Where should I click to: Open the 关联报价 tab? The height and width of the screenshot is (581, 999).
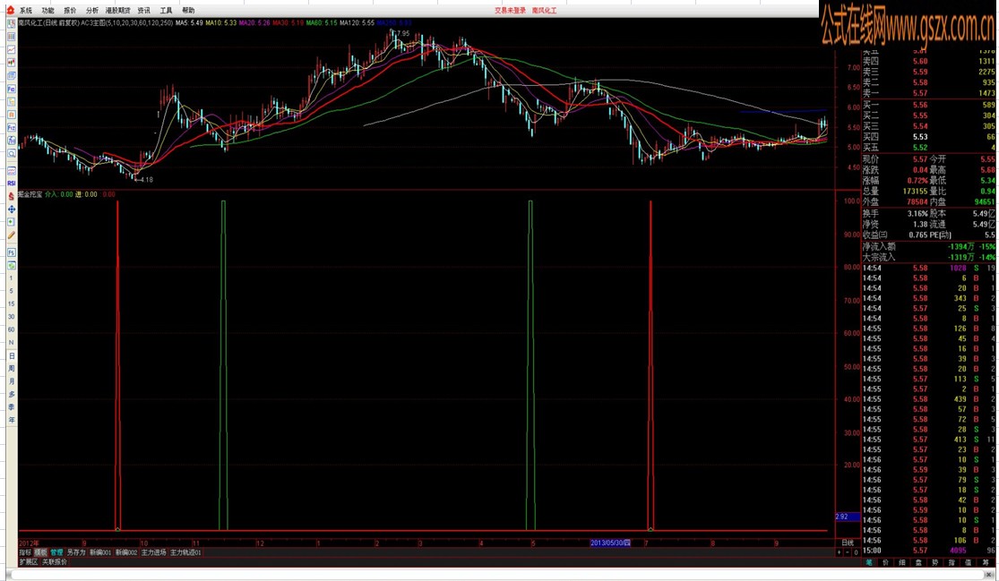pyautogui.click(x=54, y=562)
